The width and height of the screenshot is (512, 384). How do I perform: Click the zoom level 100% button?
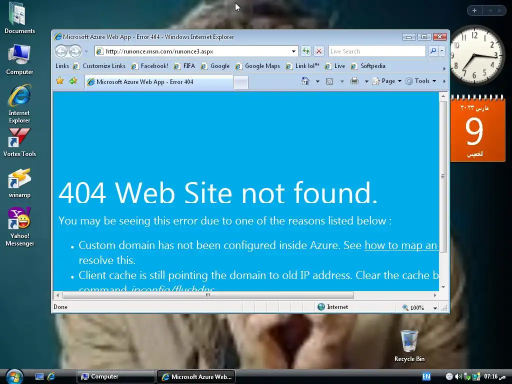[x=413, y=307]
